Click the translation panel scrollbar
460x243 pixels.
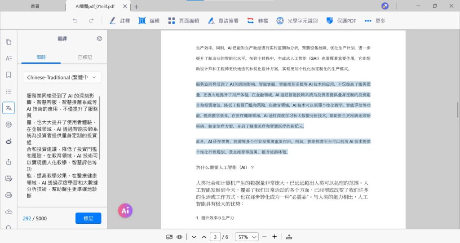point(100,128)
